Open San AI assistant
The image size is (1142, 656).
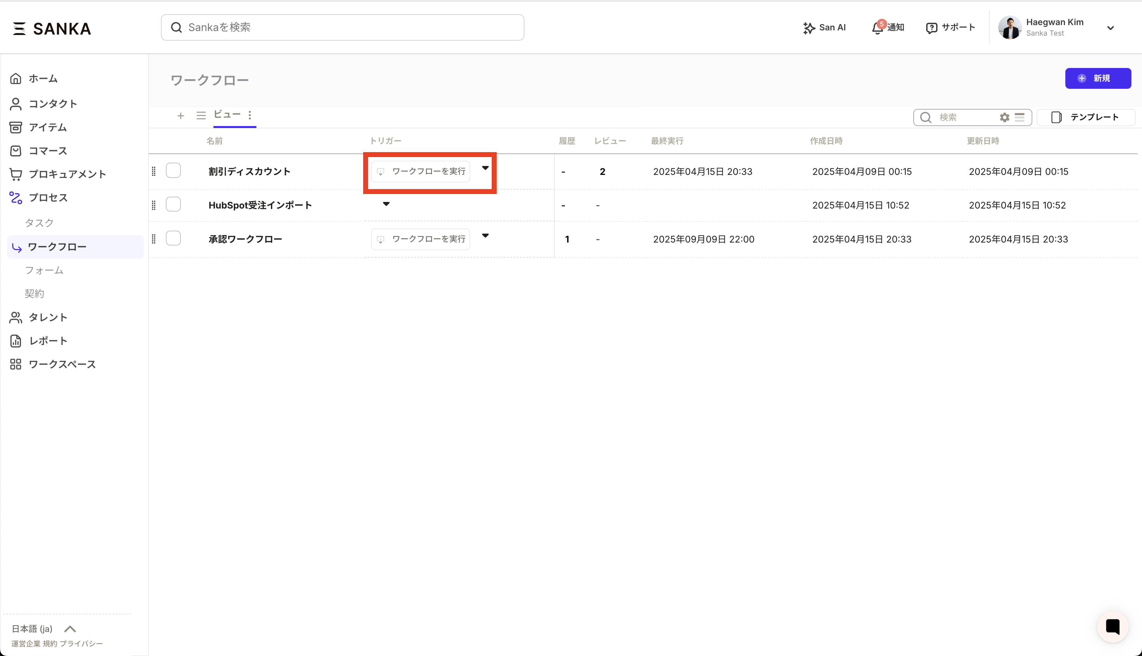pos(824,27)
